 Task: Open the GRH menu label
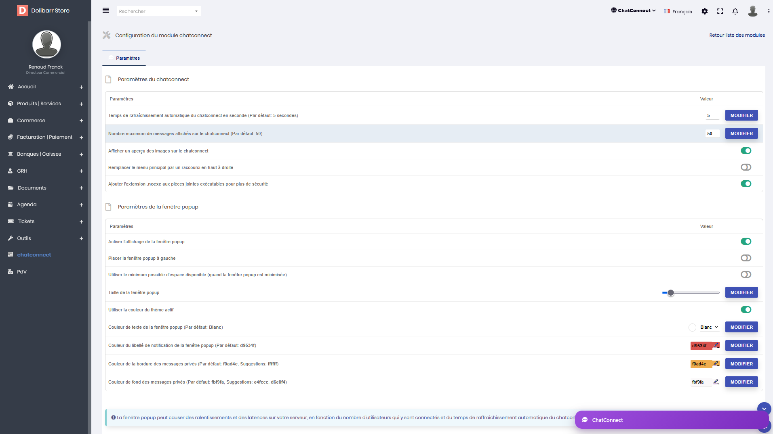pos(22,171)
